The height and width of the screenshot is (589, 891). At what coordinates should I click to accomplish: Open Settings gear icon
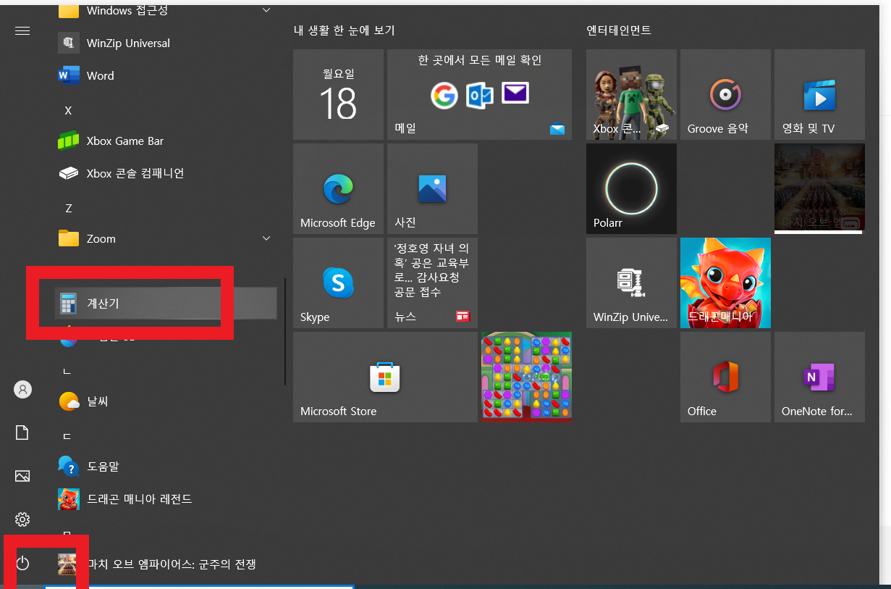tap(22, 519)
